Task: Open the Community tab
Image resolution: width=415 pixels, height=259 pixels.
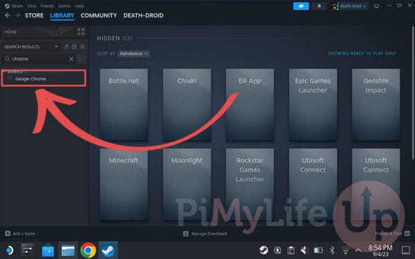Action: tap(99, 15)
